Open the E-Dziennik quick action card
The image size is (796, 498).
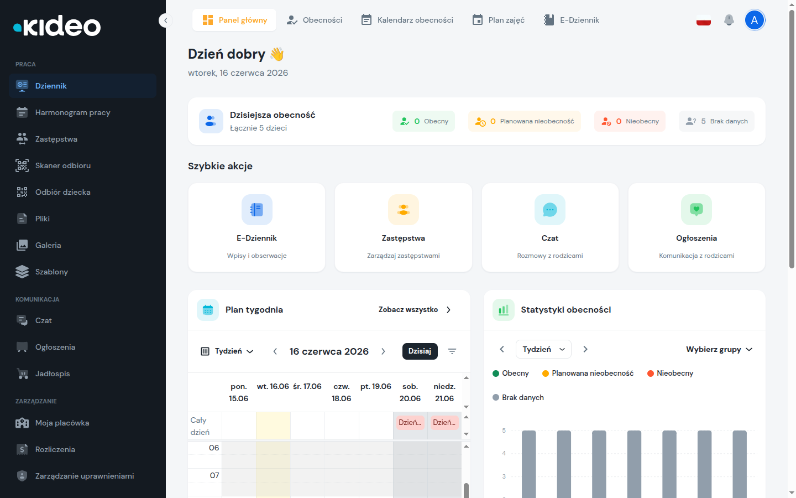[256, 227]
